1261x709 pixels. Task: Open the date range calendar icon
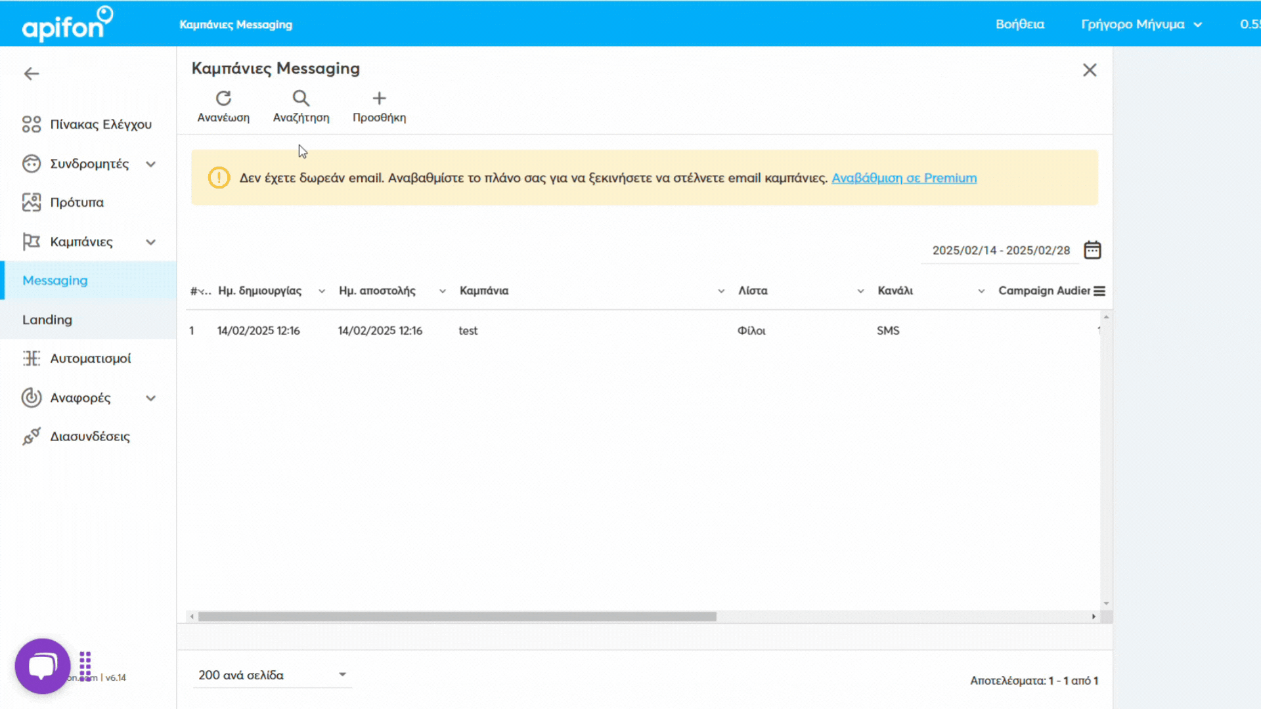[x=1092, y=250]
